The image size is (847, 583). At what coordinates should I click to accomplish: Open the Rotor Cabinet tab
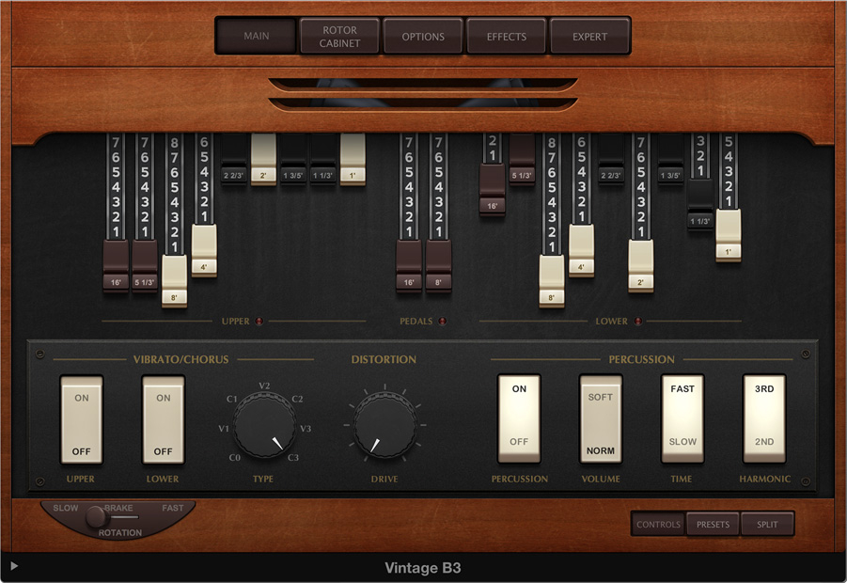(339, 37)
